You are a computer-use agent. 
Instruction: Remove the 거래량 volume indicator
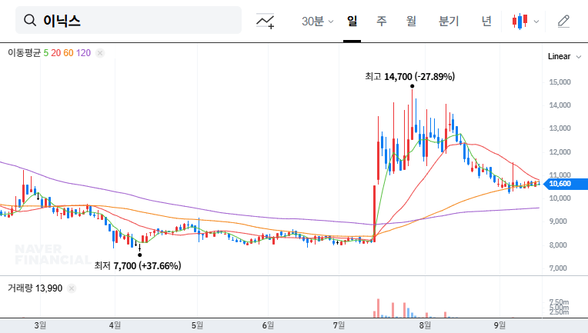[x=72, y=288]
